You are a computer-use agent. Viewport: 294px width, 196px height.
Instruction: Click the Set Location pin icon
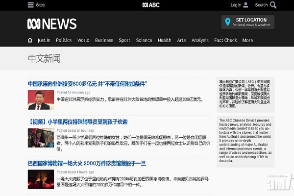(227, 22)
